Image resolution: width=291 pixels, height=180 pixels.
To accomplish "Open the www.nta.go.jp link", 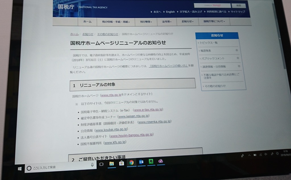I will (x=111, y=95).
